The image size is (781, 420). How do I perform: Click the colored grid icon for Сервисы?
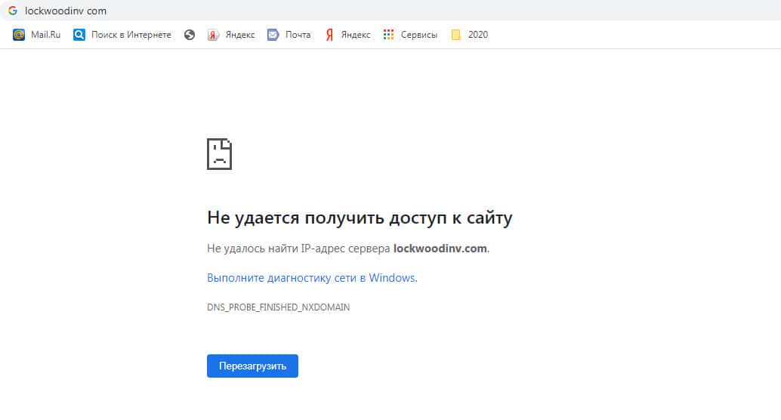(389, 35)
